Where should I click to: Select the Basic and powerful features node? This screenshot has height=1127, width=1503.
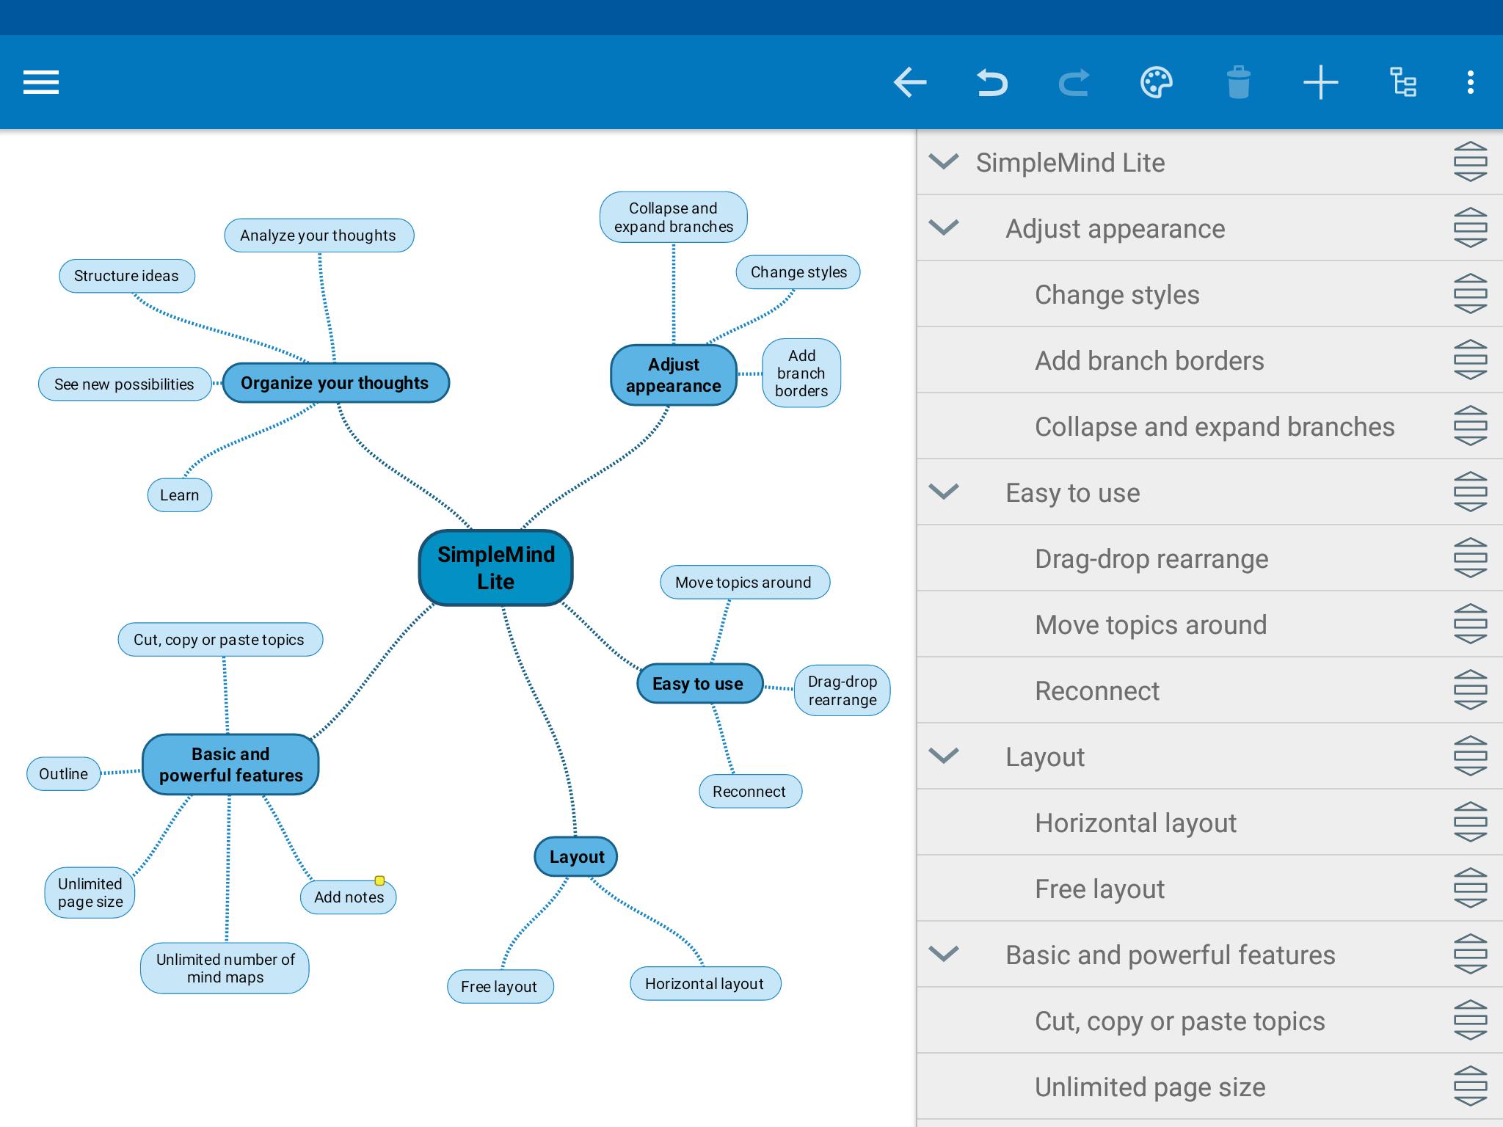coord(230,765)
